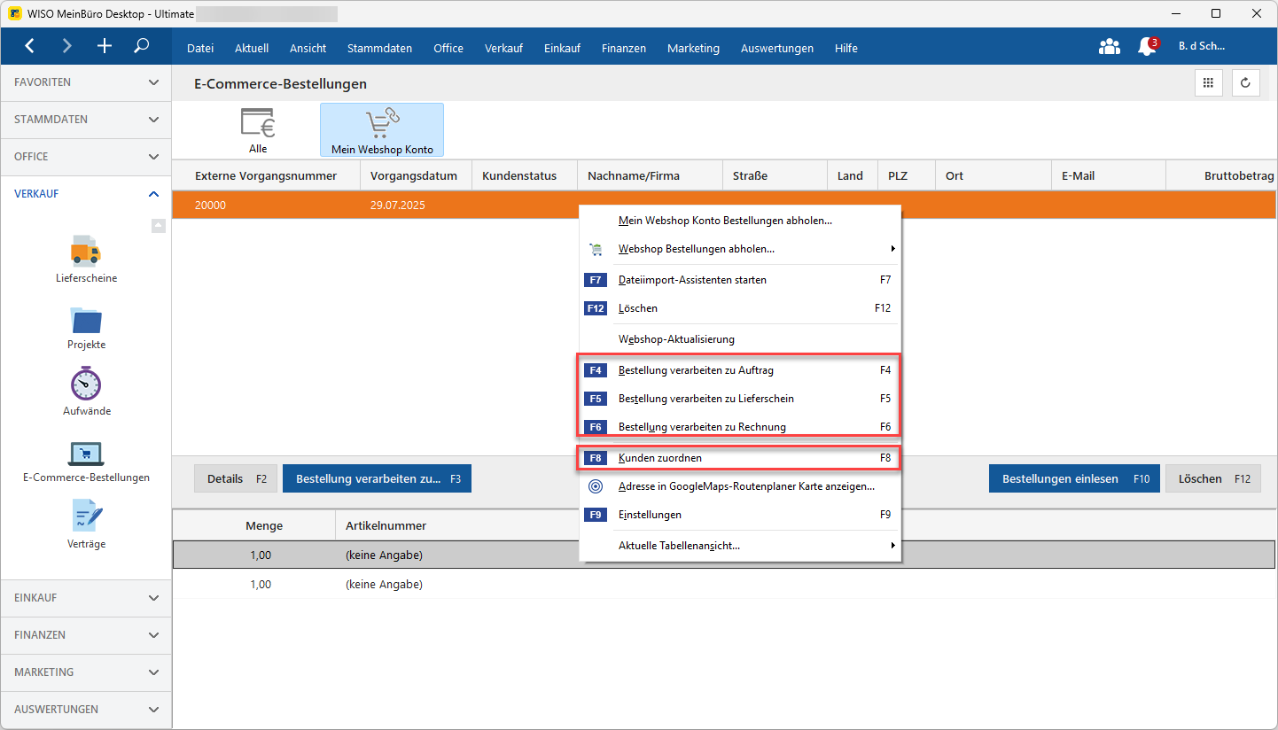Open Lieferscheine via truck icon

click(86, 250)
